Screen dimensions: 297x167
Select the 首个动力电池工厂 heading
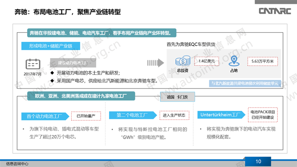pyautogui.click(x=44, y=116)
